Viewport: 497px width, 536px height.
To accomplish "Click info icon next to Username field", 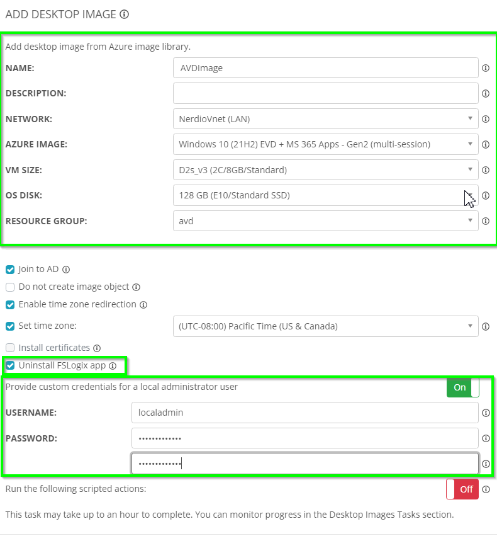I will [x=486, y=413].
